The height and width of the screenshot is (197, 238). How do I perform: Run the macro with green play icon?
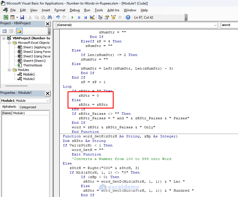[x=72, y=18]
